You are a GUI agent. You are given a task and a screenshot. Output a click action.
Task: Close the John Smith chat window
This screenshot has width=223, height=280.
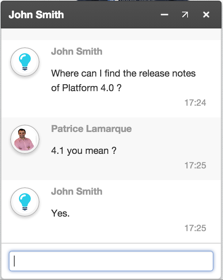tap(206, 15)
